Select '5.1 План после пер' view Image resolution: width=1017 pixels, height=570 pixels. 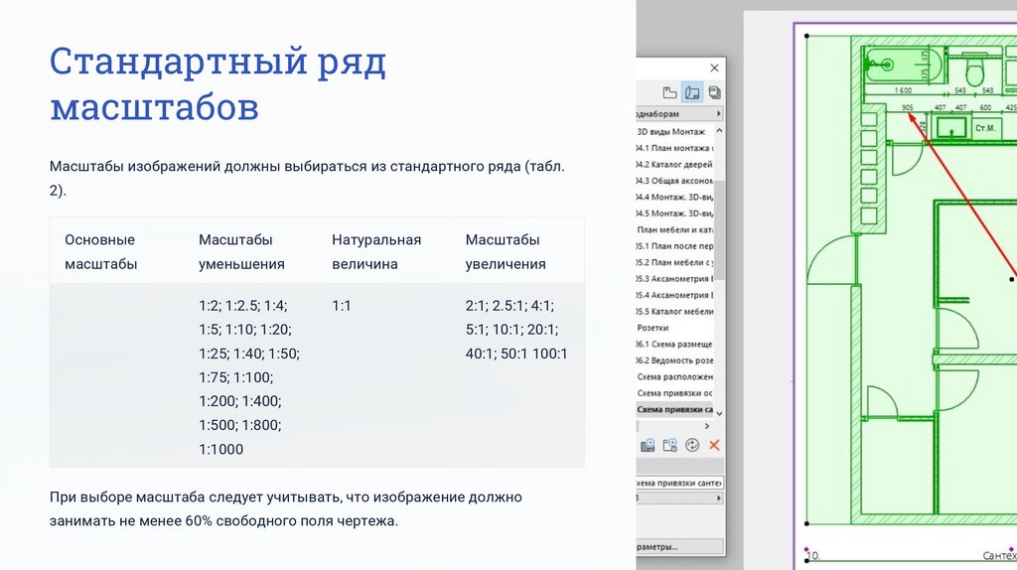coord(674,245)
